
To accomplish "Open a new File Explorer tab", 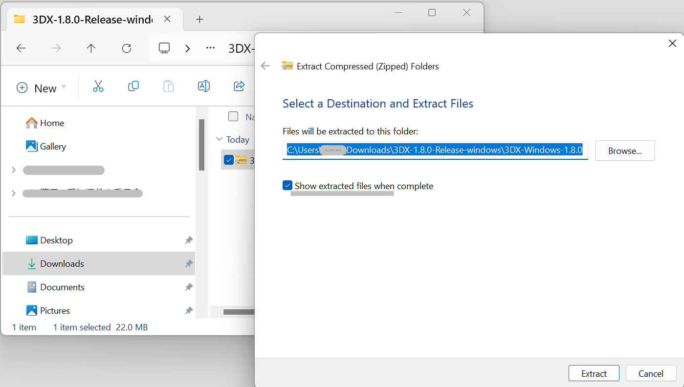I will [x=199, y=19].
